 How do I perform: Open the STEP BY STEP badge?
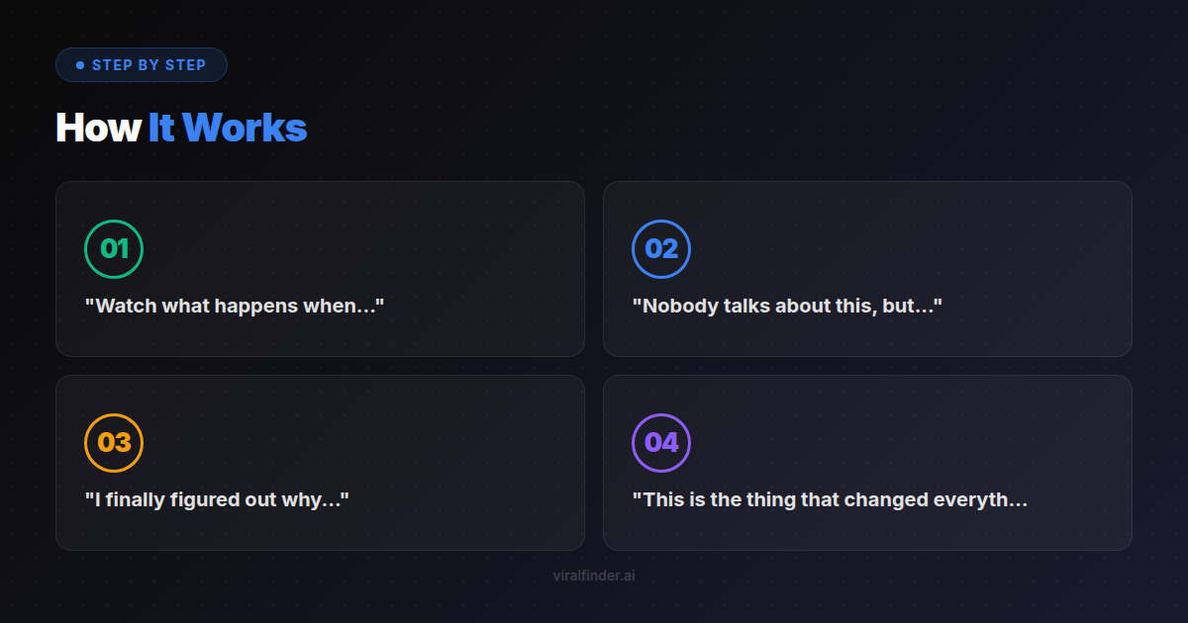click(142, 64)
